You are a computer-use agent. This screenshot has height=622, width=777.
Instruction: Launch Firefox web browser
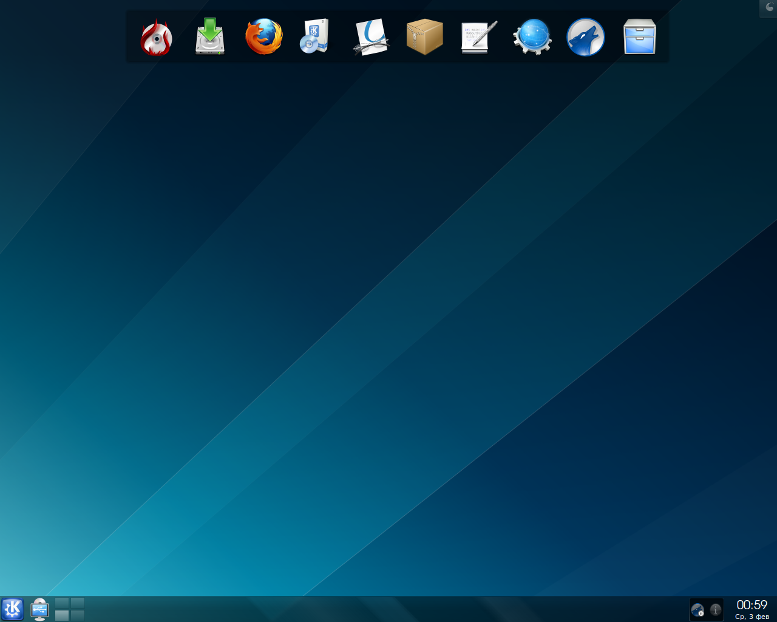click(264, 36)
